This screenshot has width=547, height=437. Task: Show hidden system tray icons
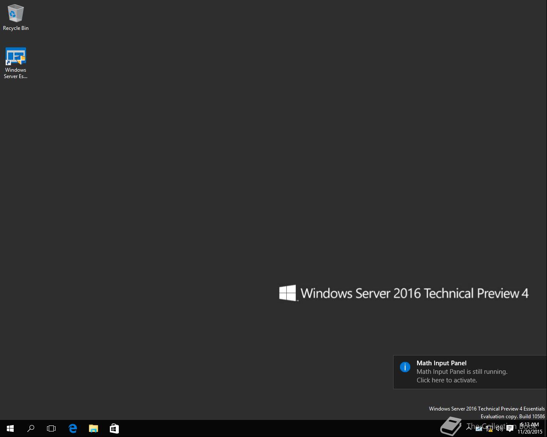point(469,428)
